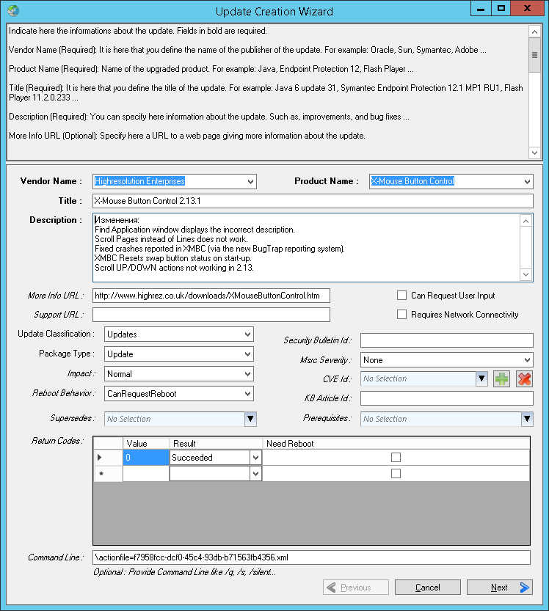Click the Title text field
Screen dimensions: 549x611
pos(313,201)
